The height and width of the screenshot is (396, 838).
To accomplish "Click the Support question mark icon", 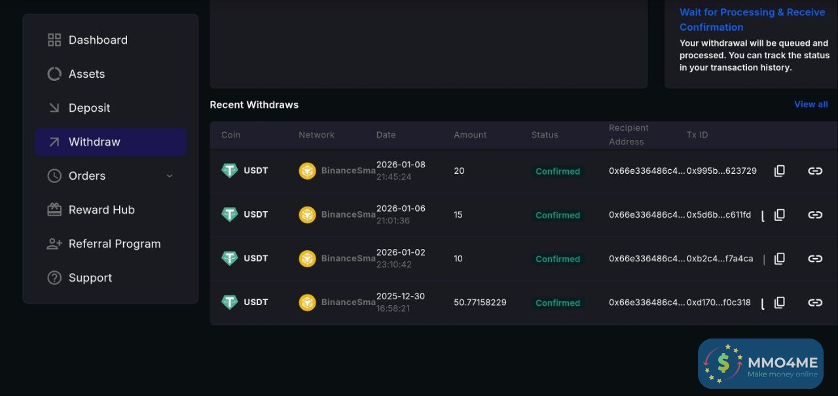I will (54, 278).
